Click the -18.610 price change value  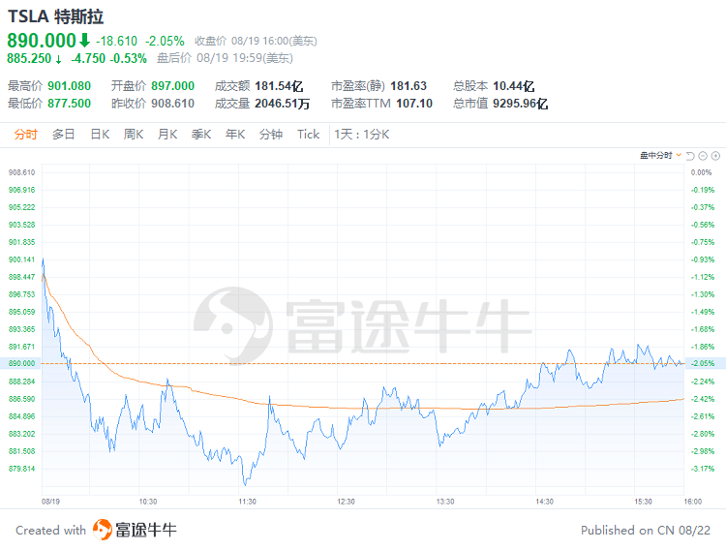click(x=117, y=42)
